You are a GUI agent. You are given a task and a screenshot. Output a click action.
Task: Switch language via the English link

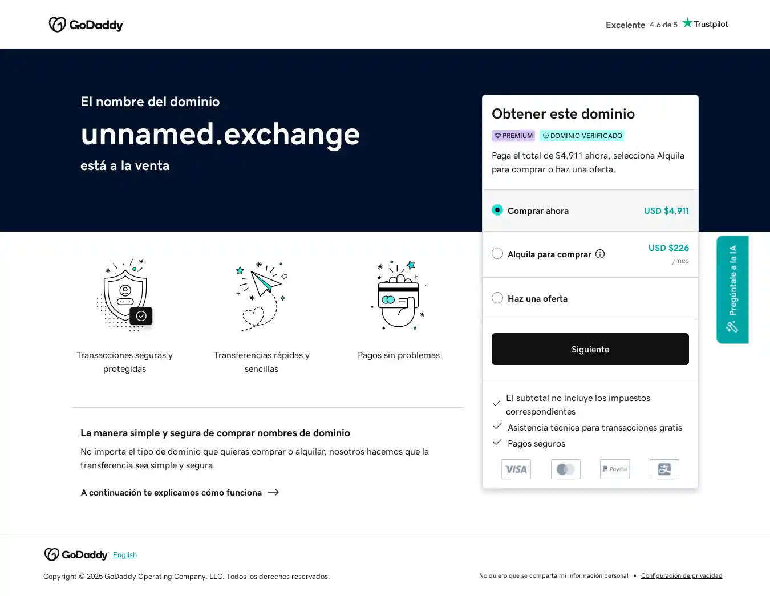125,555
